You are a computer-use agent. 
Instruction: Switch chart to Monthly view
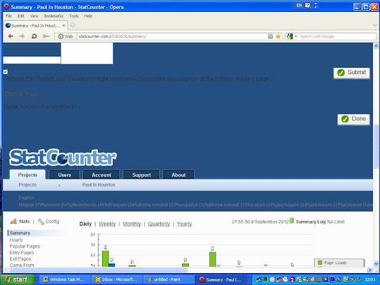point(132,224)
